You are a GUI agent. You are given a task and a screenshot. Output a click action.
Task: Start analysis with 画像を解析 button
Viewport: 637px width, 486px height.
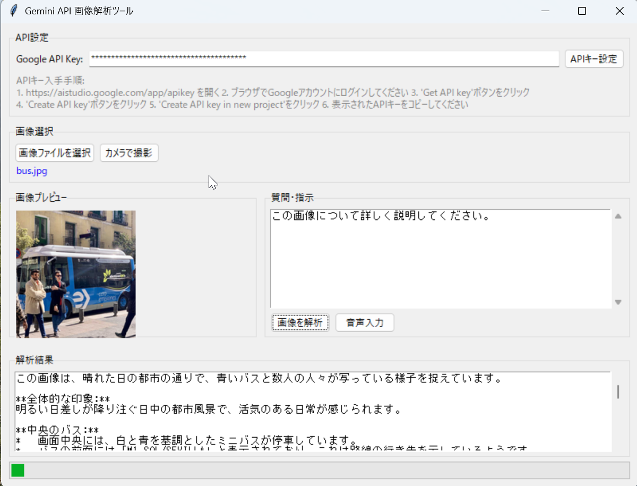(300, 322)
